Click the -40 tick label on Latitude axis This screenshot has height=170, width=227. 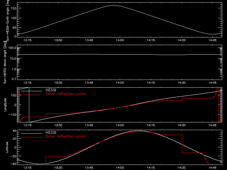tap(13, 164)
